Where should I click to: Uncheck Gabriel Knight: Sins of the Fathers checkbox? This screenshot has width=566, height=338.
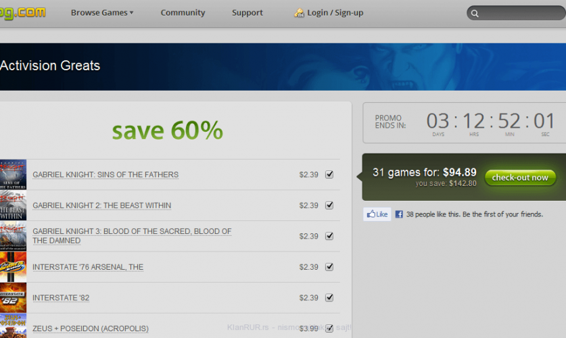tap(329, 174)
